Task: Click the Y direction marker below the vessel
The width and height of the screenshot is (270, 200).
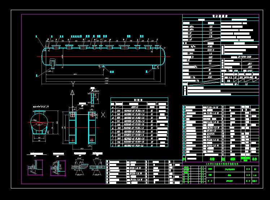Action: (73, 84)
